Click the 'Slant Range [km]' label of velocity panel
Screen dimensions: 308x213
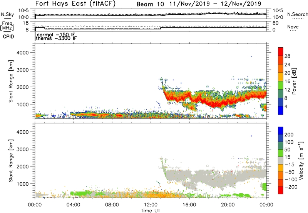(11, 161)
